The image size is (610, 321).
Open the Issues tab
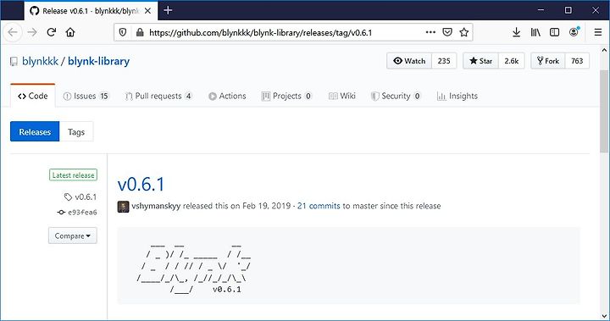click(86, 96)
